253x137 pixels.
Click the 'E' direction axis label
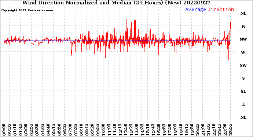tap(243, 104)
